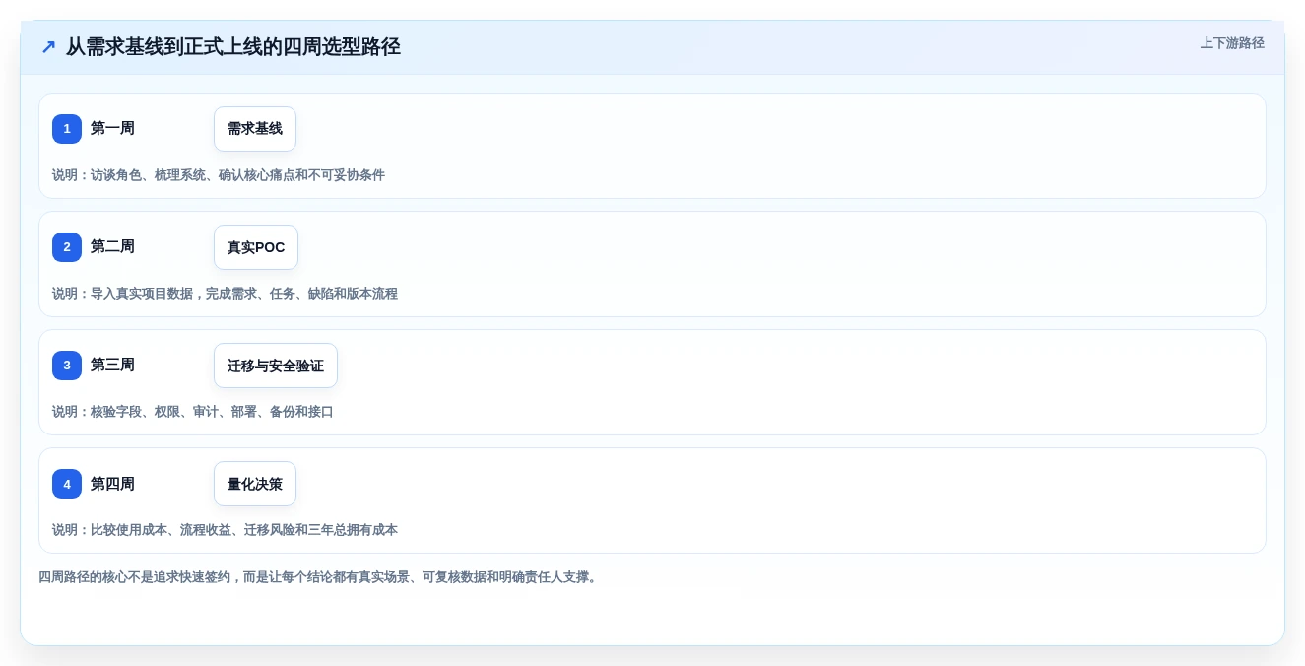The height and width of the screenshot is (666, 1305).
Task: Select the 第四周 label
Action: (112, 484)
